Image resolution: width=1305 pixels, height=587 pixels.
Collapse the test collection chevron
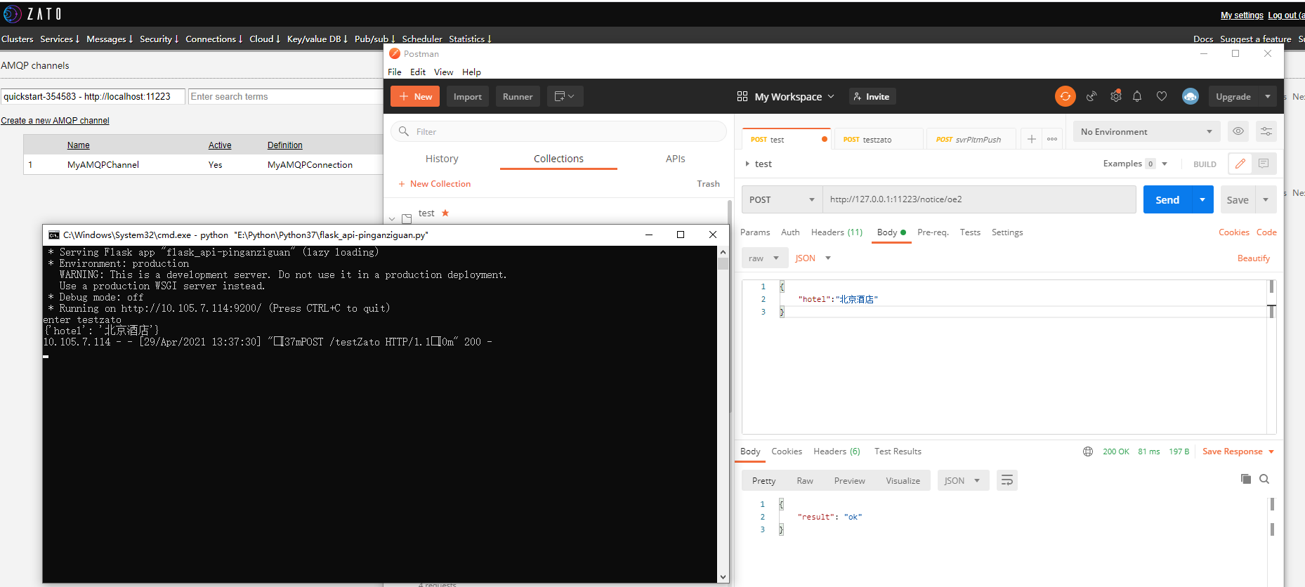click(392, 218)
